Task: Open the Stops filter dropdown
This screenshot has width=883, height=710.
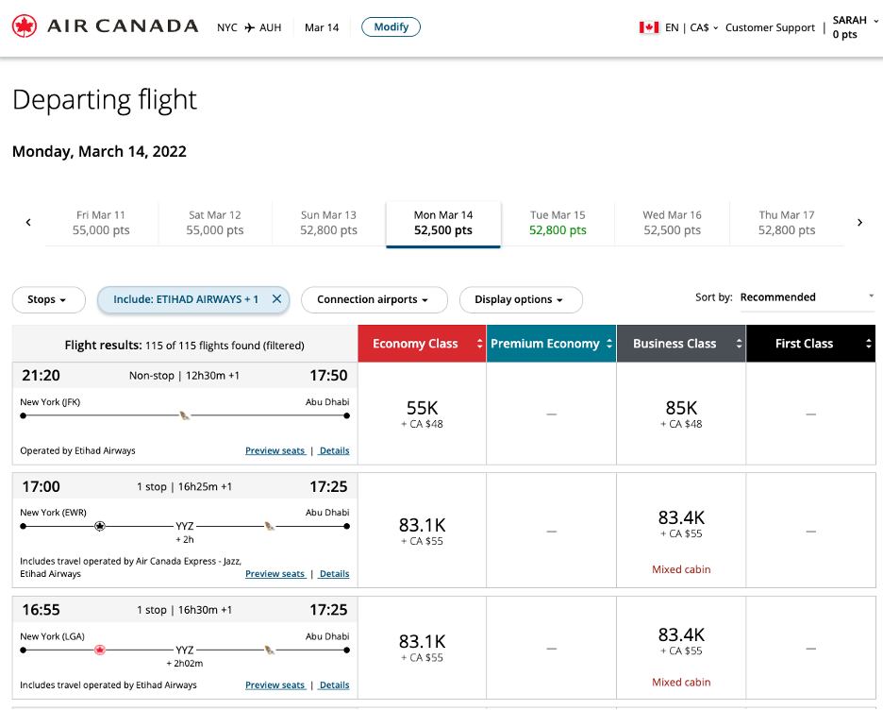Action: click(48, 299)
